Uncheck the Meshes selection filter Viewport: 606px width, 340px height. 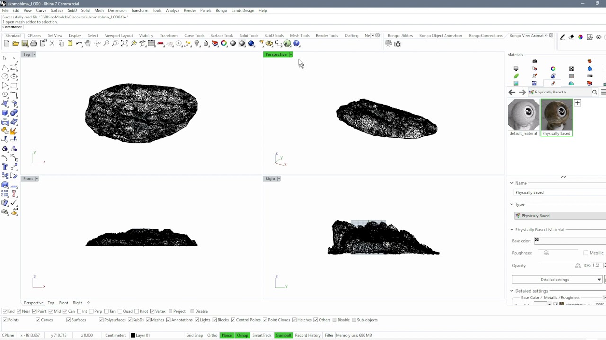point(147,320)
